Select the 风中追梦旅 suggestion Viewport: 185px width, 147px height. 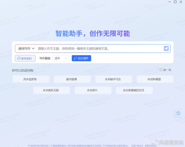point(31,79)
